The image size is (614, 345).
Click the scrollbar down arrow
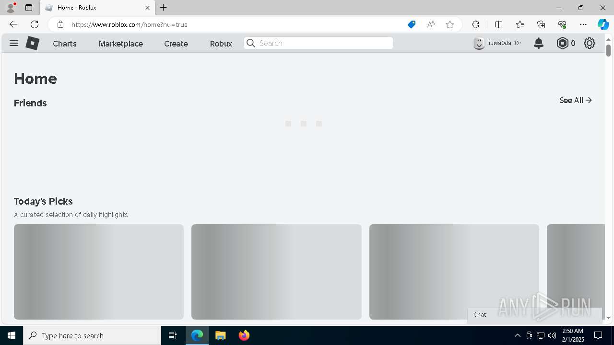point(608,318)
